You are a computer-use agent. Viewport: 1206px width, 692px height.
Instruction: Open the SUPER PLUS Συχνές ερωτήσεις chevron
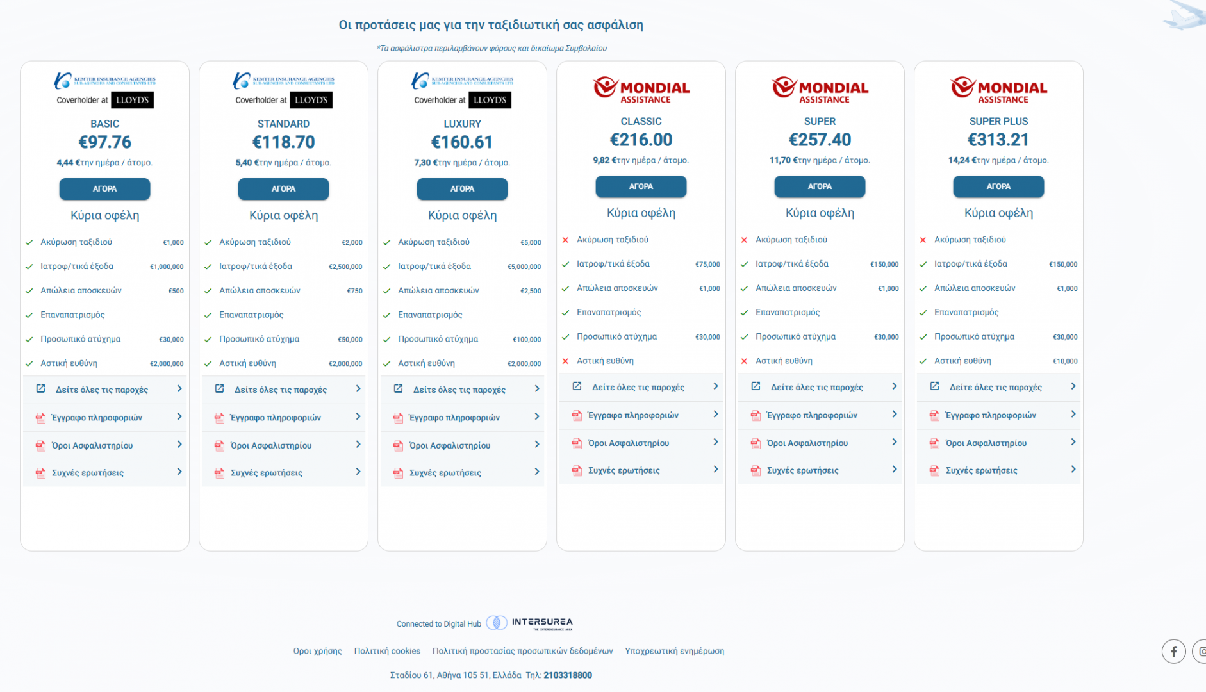click(1073, 470)
